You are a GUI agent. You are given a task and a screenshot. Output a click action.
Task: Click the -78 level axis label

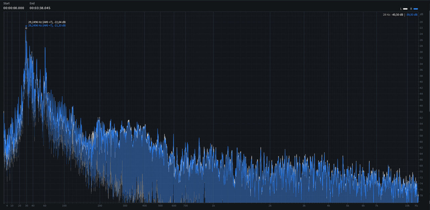click(421, 195)
